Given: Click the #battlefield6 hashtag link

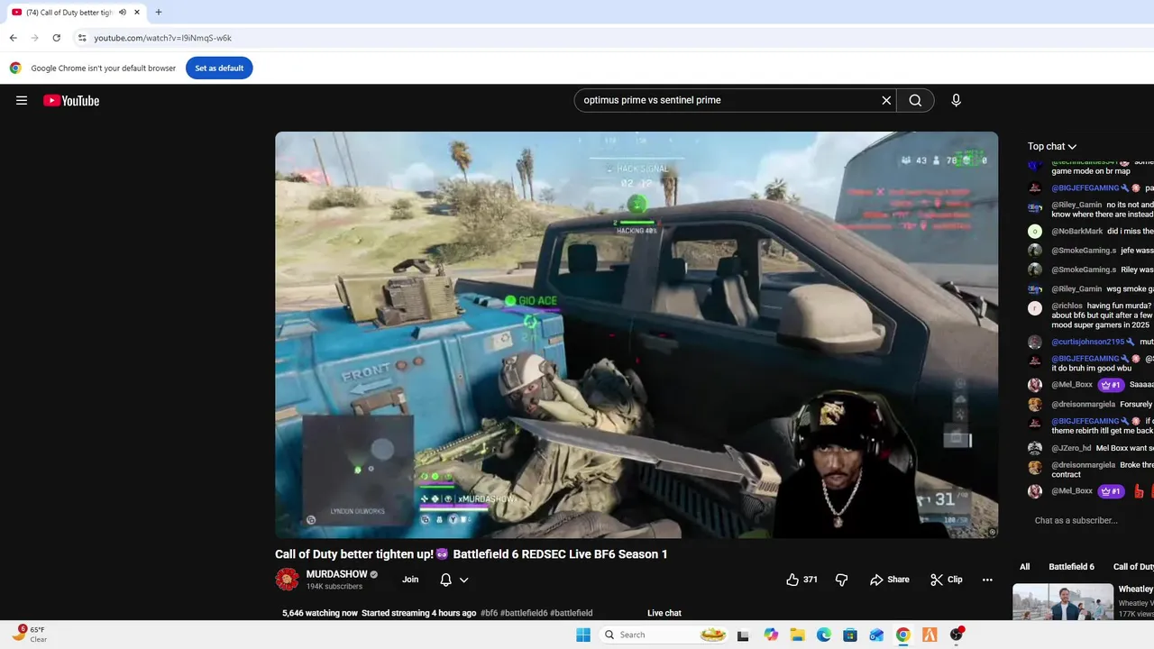Looking at the screenshot, I should (524, 613).
